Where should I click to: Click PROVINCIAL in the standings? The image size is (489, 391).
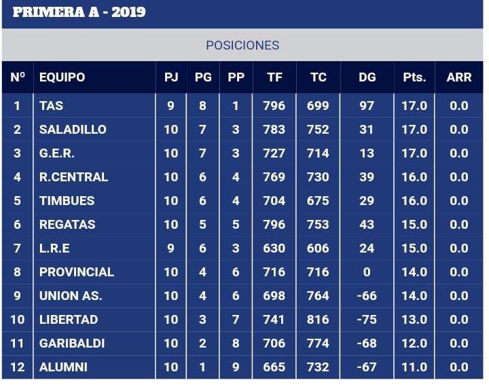tap(76, 272)
